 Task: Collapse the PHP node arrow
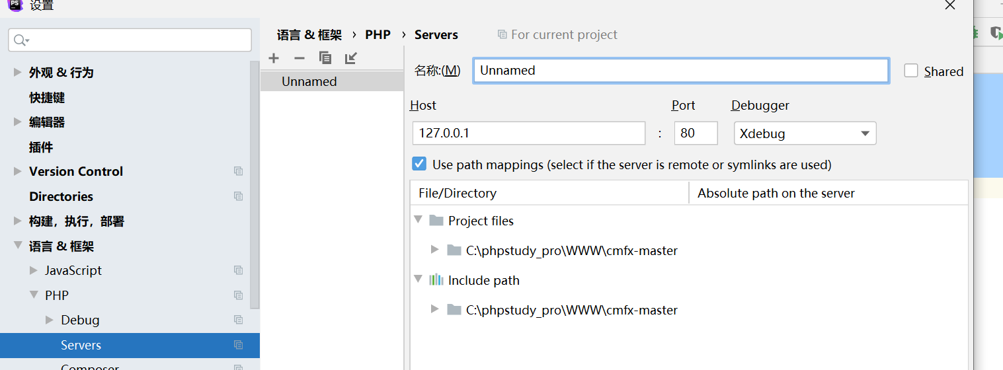(34, 295)
